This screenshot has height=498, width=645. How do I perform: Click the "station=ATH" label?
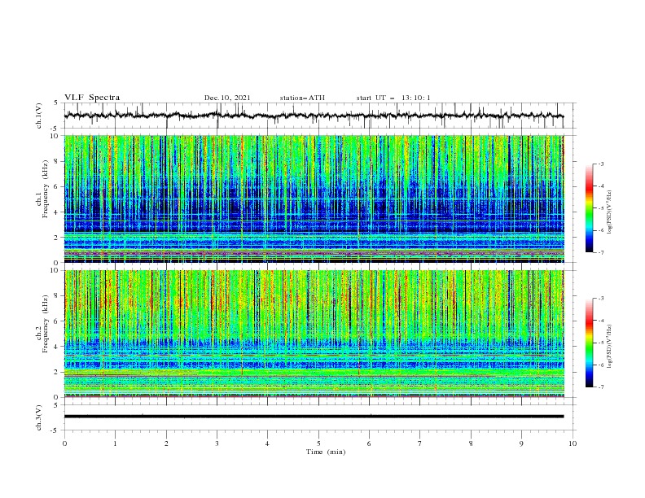click(302, 98)
